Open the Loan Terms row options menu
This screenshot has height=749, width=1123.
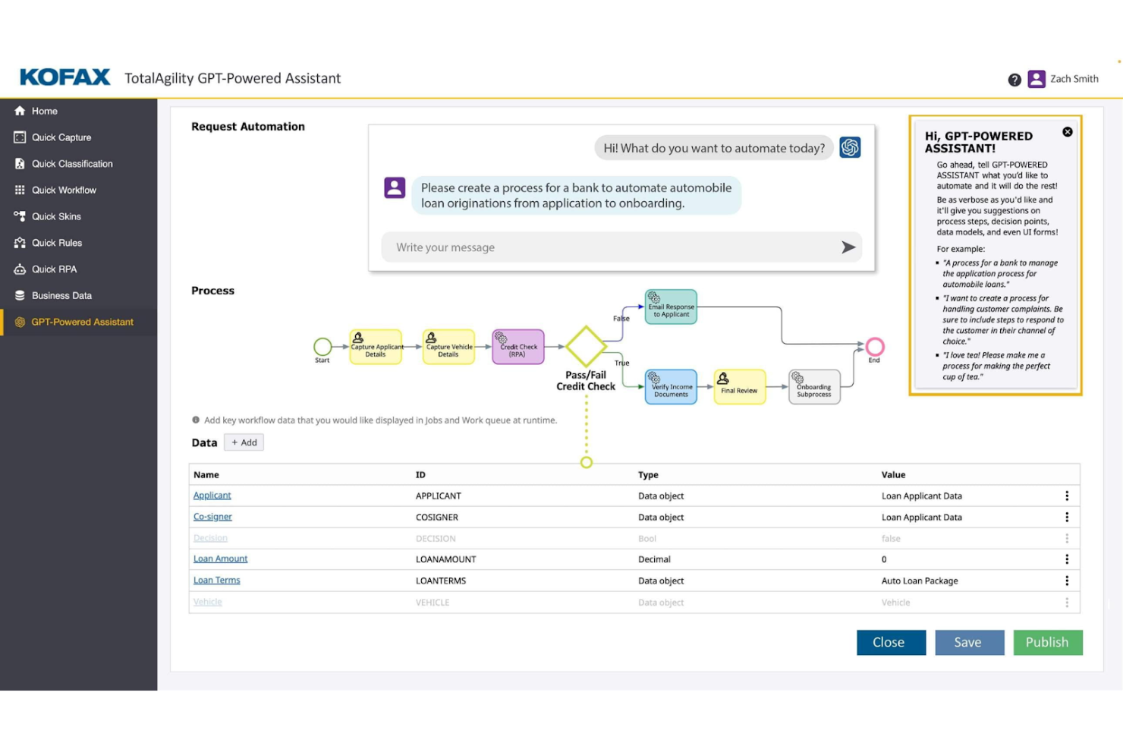pyautogui.click(x=1067, y=581)
